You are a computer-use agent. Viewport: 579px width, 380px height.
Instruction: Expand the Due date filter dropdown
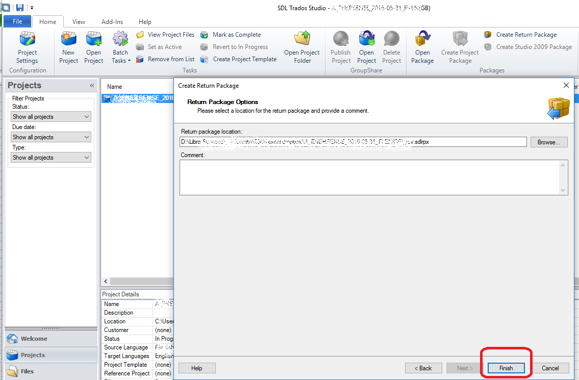click(x=51, y=137)
